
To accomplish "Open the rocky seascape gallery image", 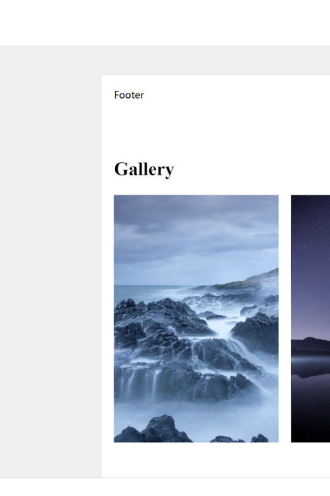I will click(x=196, y=319).
